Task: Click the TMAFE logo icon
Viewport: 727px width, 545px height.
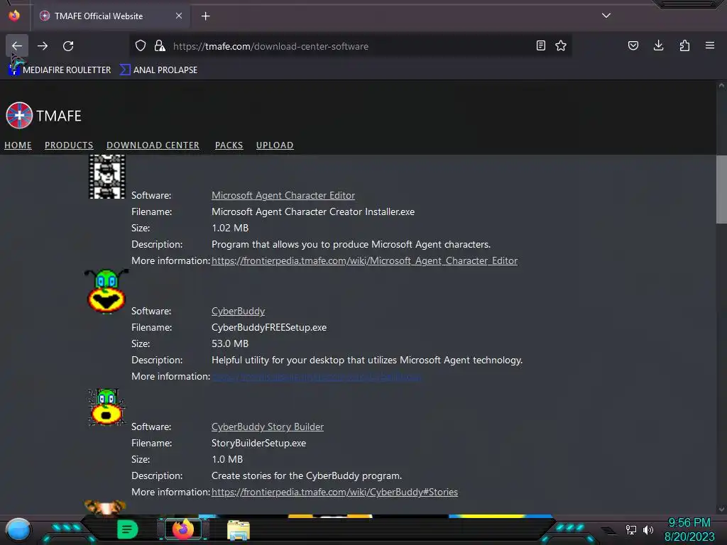Action: point(19,116)
